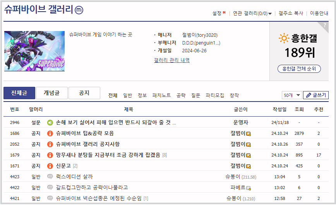Screen dimensions: 336x205
Task: Click the orange notice icon beside 신문고
Action: click(50, 166)
